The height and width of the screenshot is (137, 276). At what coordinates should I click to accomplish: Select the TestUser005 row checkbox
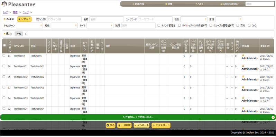tap(4, 87)
